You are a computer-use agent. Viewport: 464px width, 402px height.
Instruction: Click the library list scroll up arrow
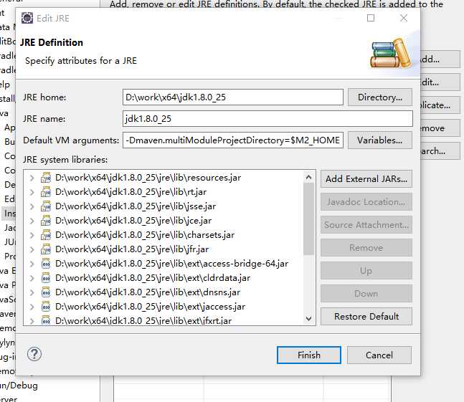(308, 177)
